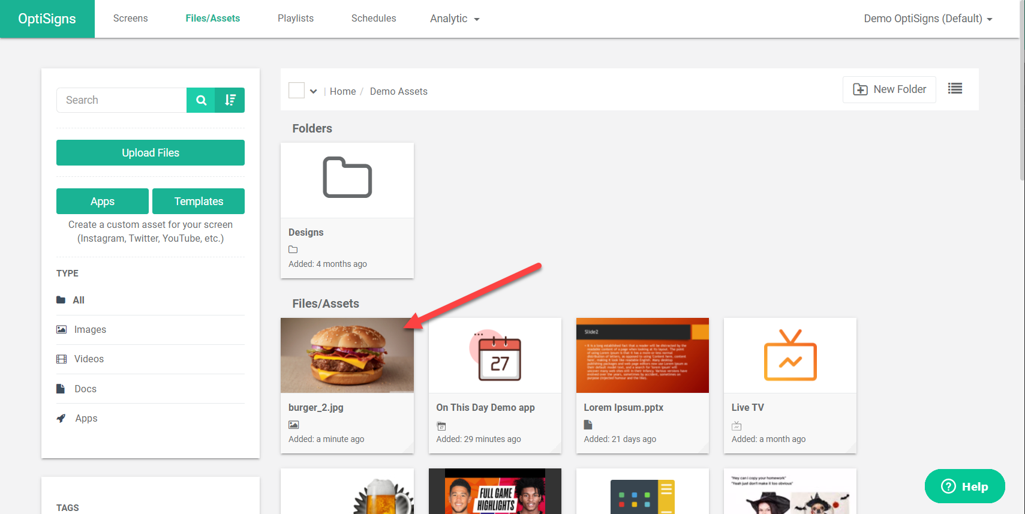Click the Apps green button
The height and width of the screenshot is (514, 1025).
pos(103,202)
